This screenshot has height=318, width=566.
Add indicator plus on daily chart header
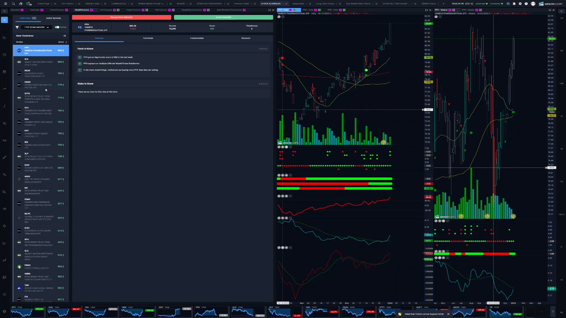[x=283, y=17]
